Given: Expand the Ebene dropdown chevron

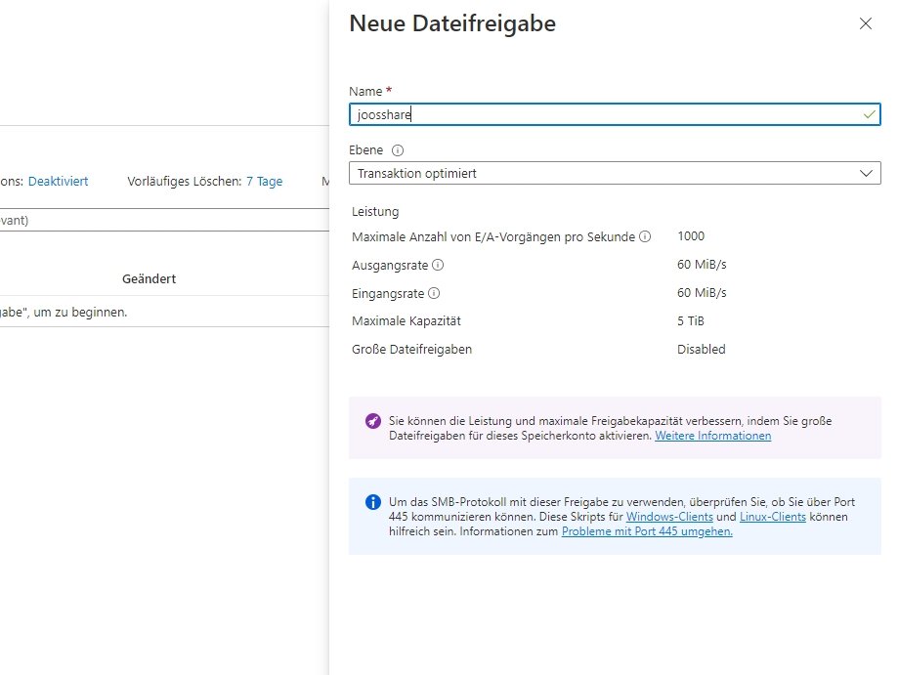Looking at the screenshot, I should point(866,172).
